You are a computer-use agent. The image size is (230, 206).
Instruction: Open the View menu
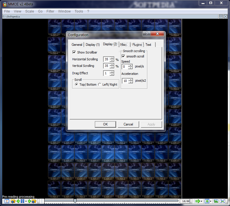(x=17, y=11)
